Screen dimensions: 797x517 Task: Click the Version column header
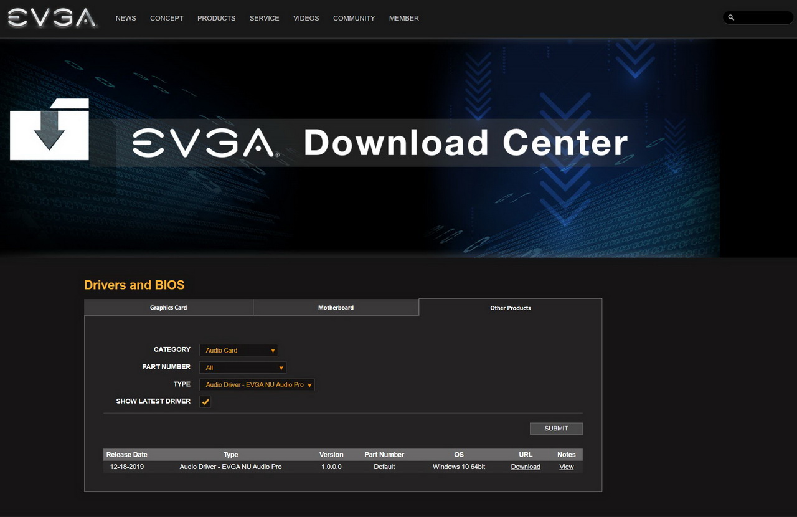331,455
